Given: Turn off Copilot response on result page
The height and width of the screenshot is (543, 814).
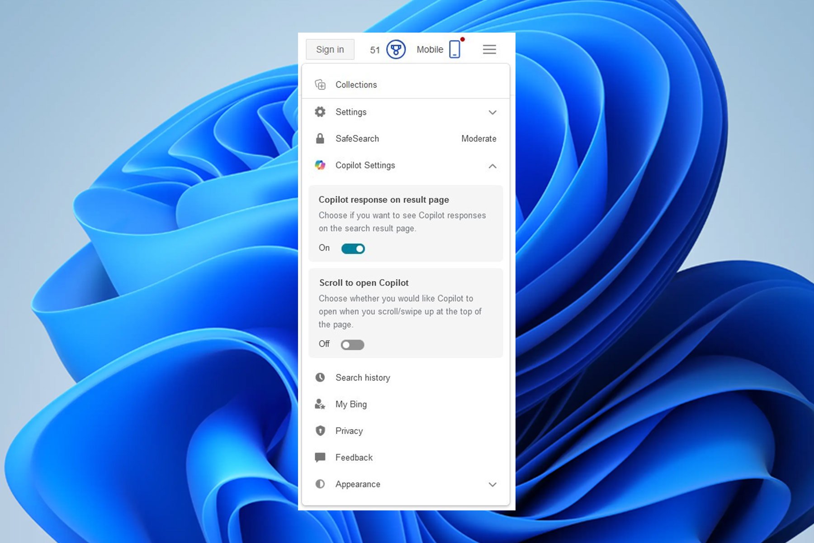Looking at the screenshot, I should point(353,248).
